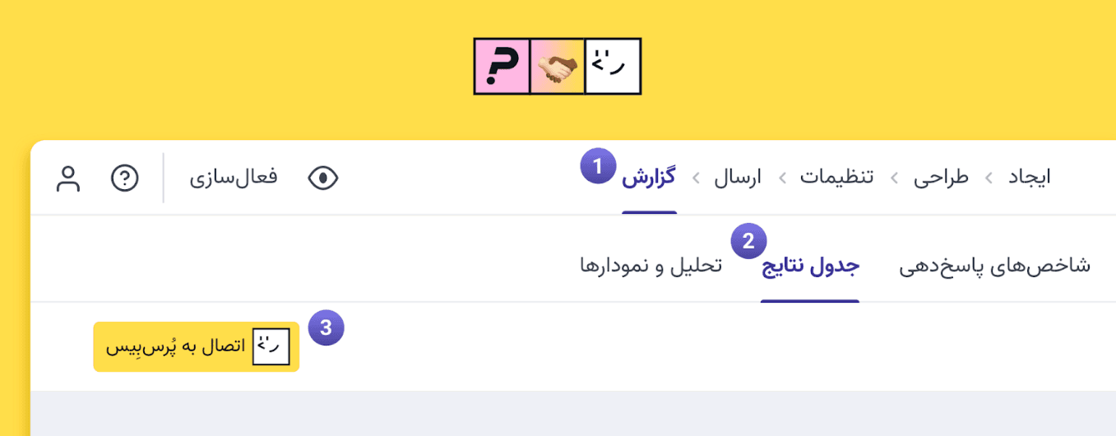This screenshot has height=436, width=1116.
Task: Click the purple step 3 badge
Action: tap(326, 327)
